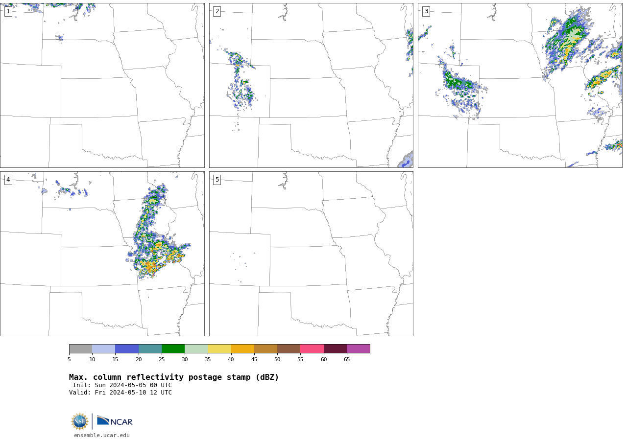Click the blue 15-20 dBZ swatch
The width and height of the screenshot is (627, 441).
click(x=127, y=349)
